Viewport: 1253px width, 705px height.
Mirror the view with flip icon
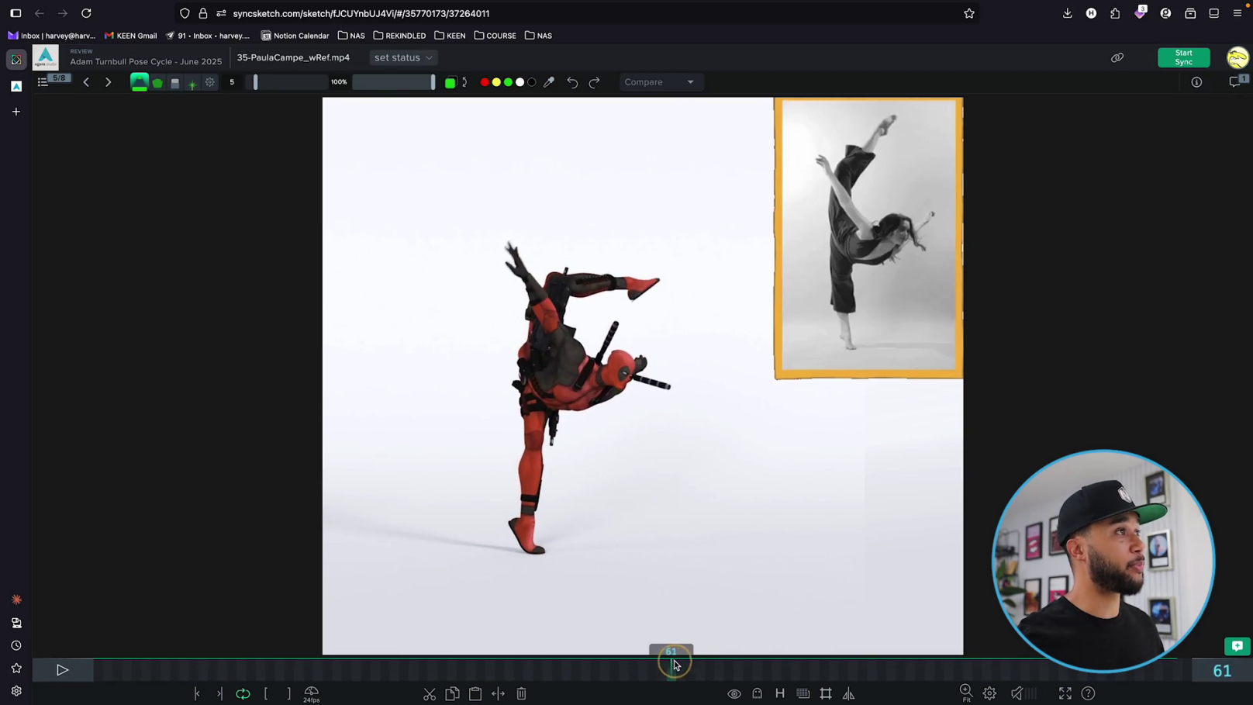[x=849, y=693]
